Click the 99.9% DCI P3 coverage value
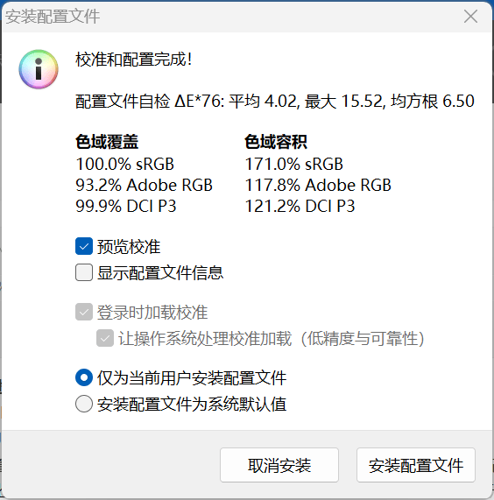This screenshot has width=494, height=500. [x=126, y=207]
